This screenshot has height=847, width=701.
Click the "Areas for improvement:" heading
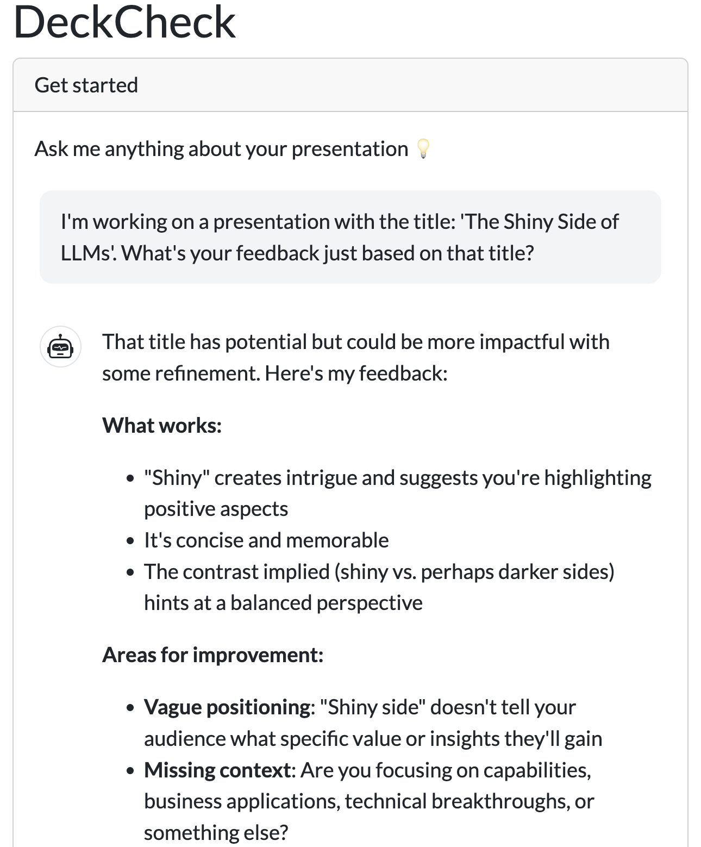pos(212,655)
